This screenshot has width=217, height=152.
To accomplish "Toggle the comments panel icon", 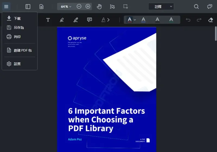I will pyautogui.click(x=210, y=6).
